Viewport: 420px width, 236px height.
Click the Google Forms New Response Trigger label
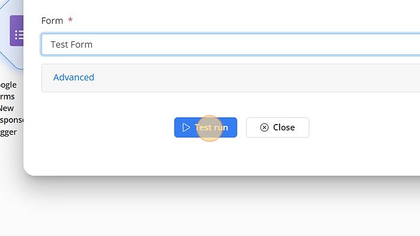click(10, 108)
